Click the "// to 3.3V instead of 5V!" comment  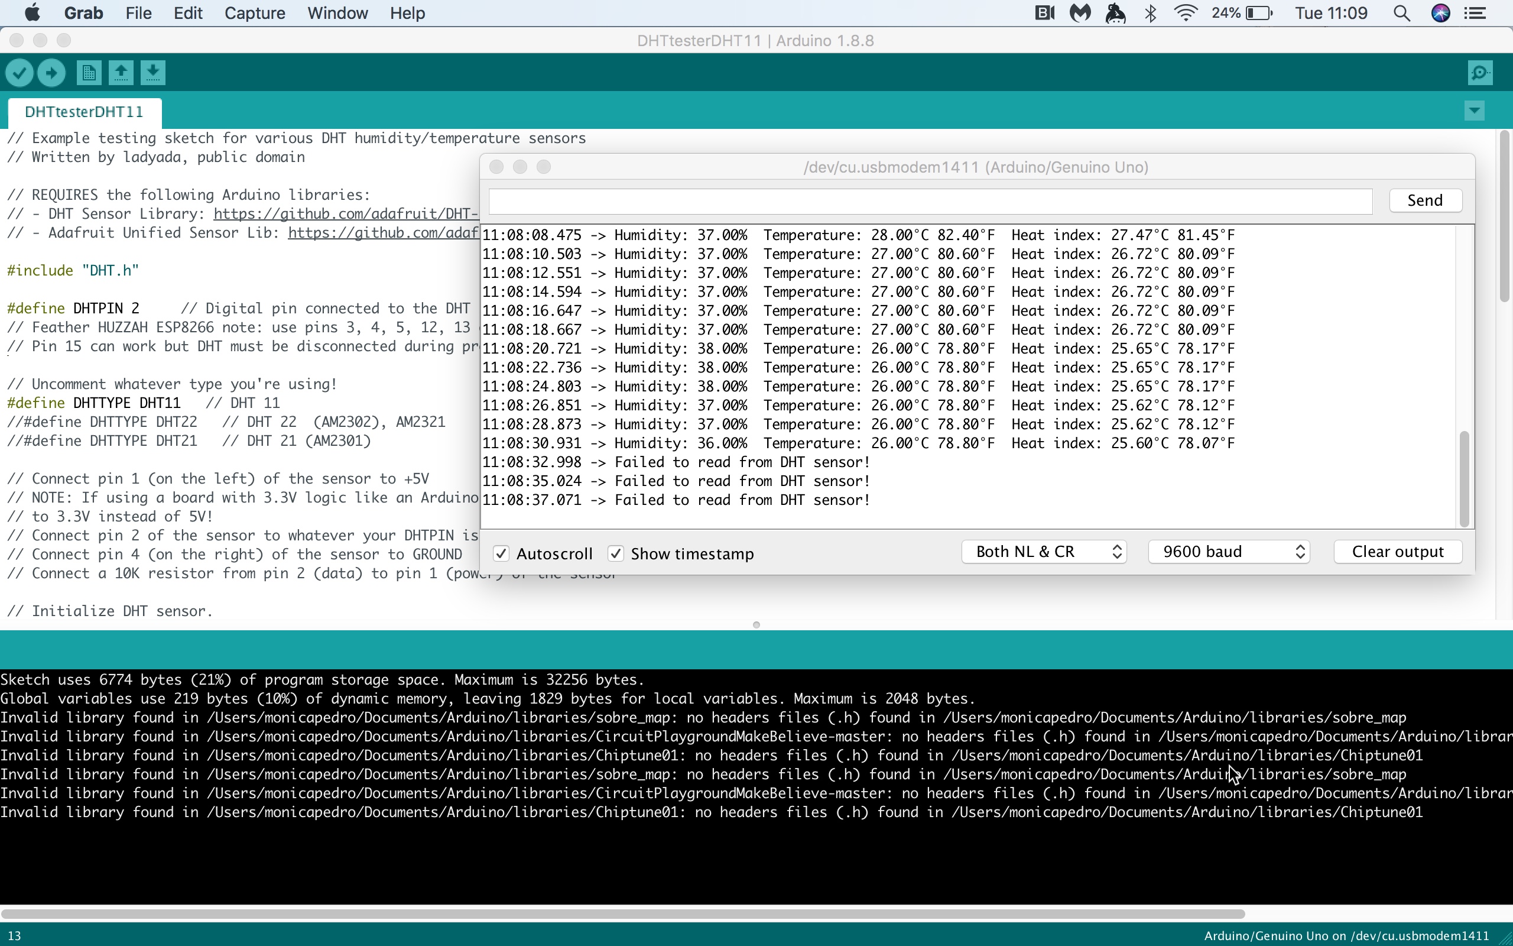[x=110, y=516]
